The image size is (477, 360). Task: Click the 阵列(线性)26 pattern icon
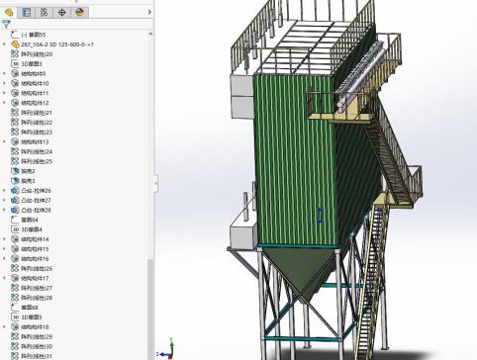click(15, 268)
